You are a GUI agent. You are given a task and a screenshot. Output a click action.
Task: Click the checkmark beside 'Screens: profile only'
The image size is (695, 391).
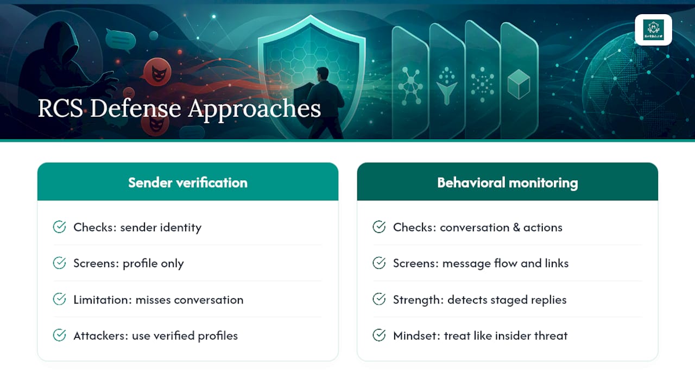[x=60, y=263]
